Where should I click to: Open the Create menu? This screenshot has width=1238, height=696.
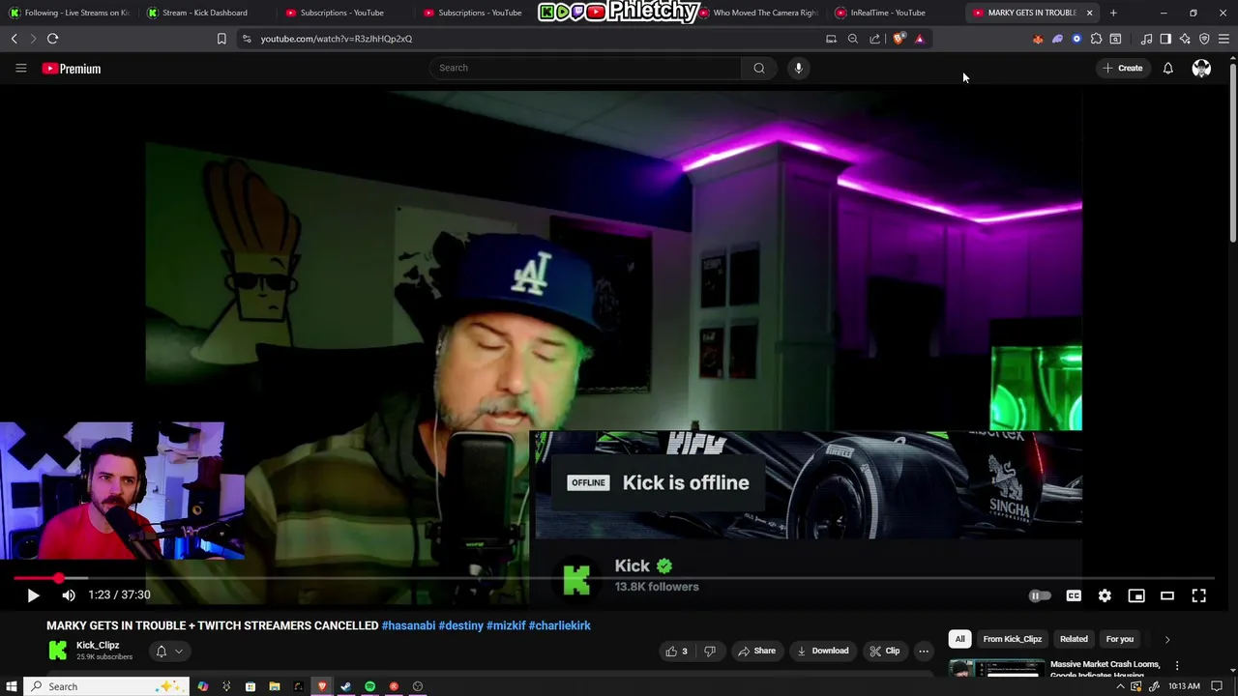pos(1123,68)
